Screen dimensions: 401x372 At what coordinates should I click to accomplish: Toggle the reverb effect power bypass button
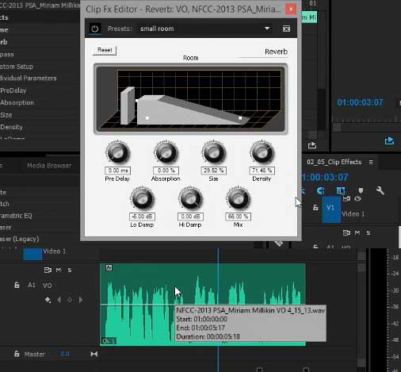(94, 29)
